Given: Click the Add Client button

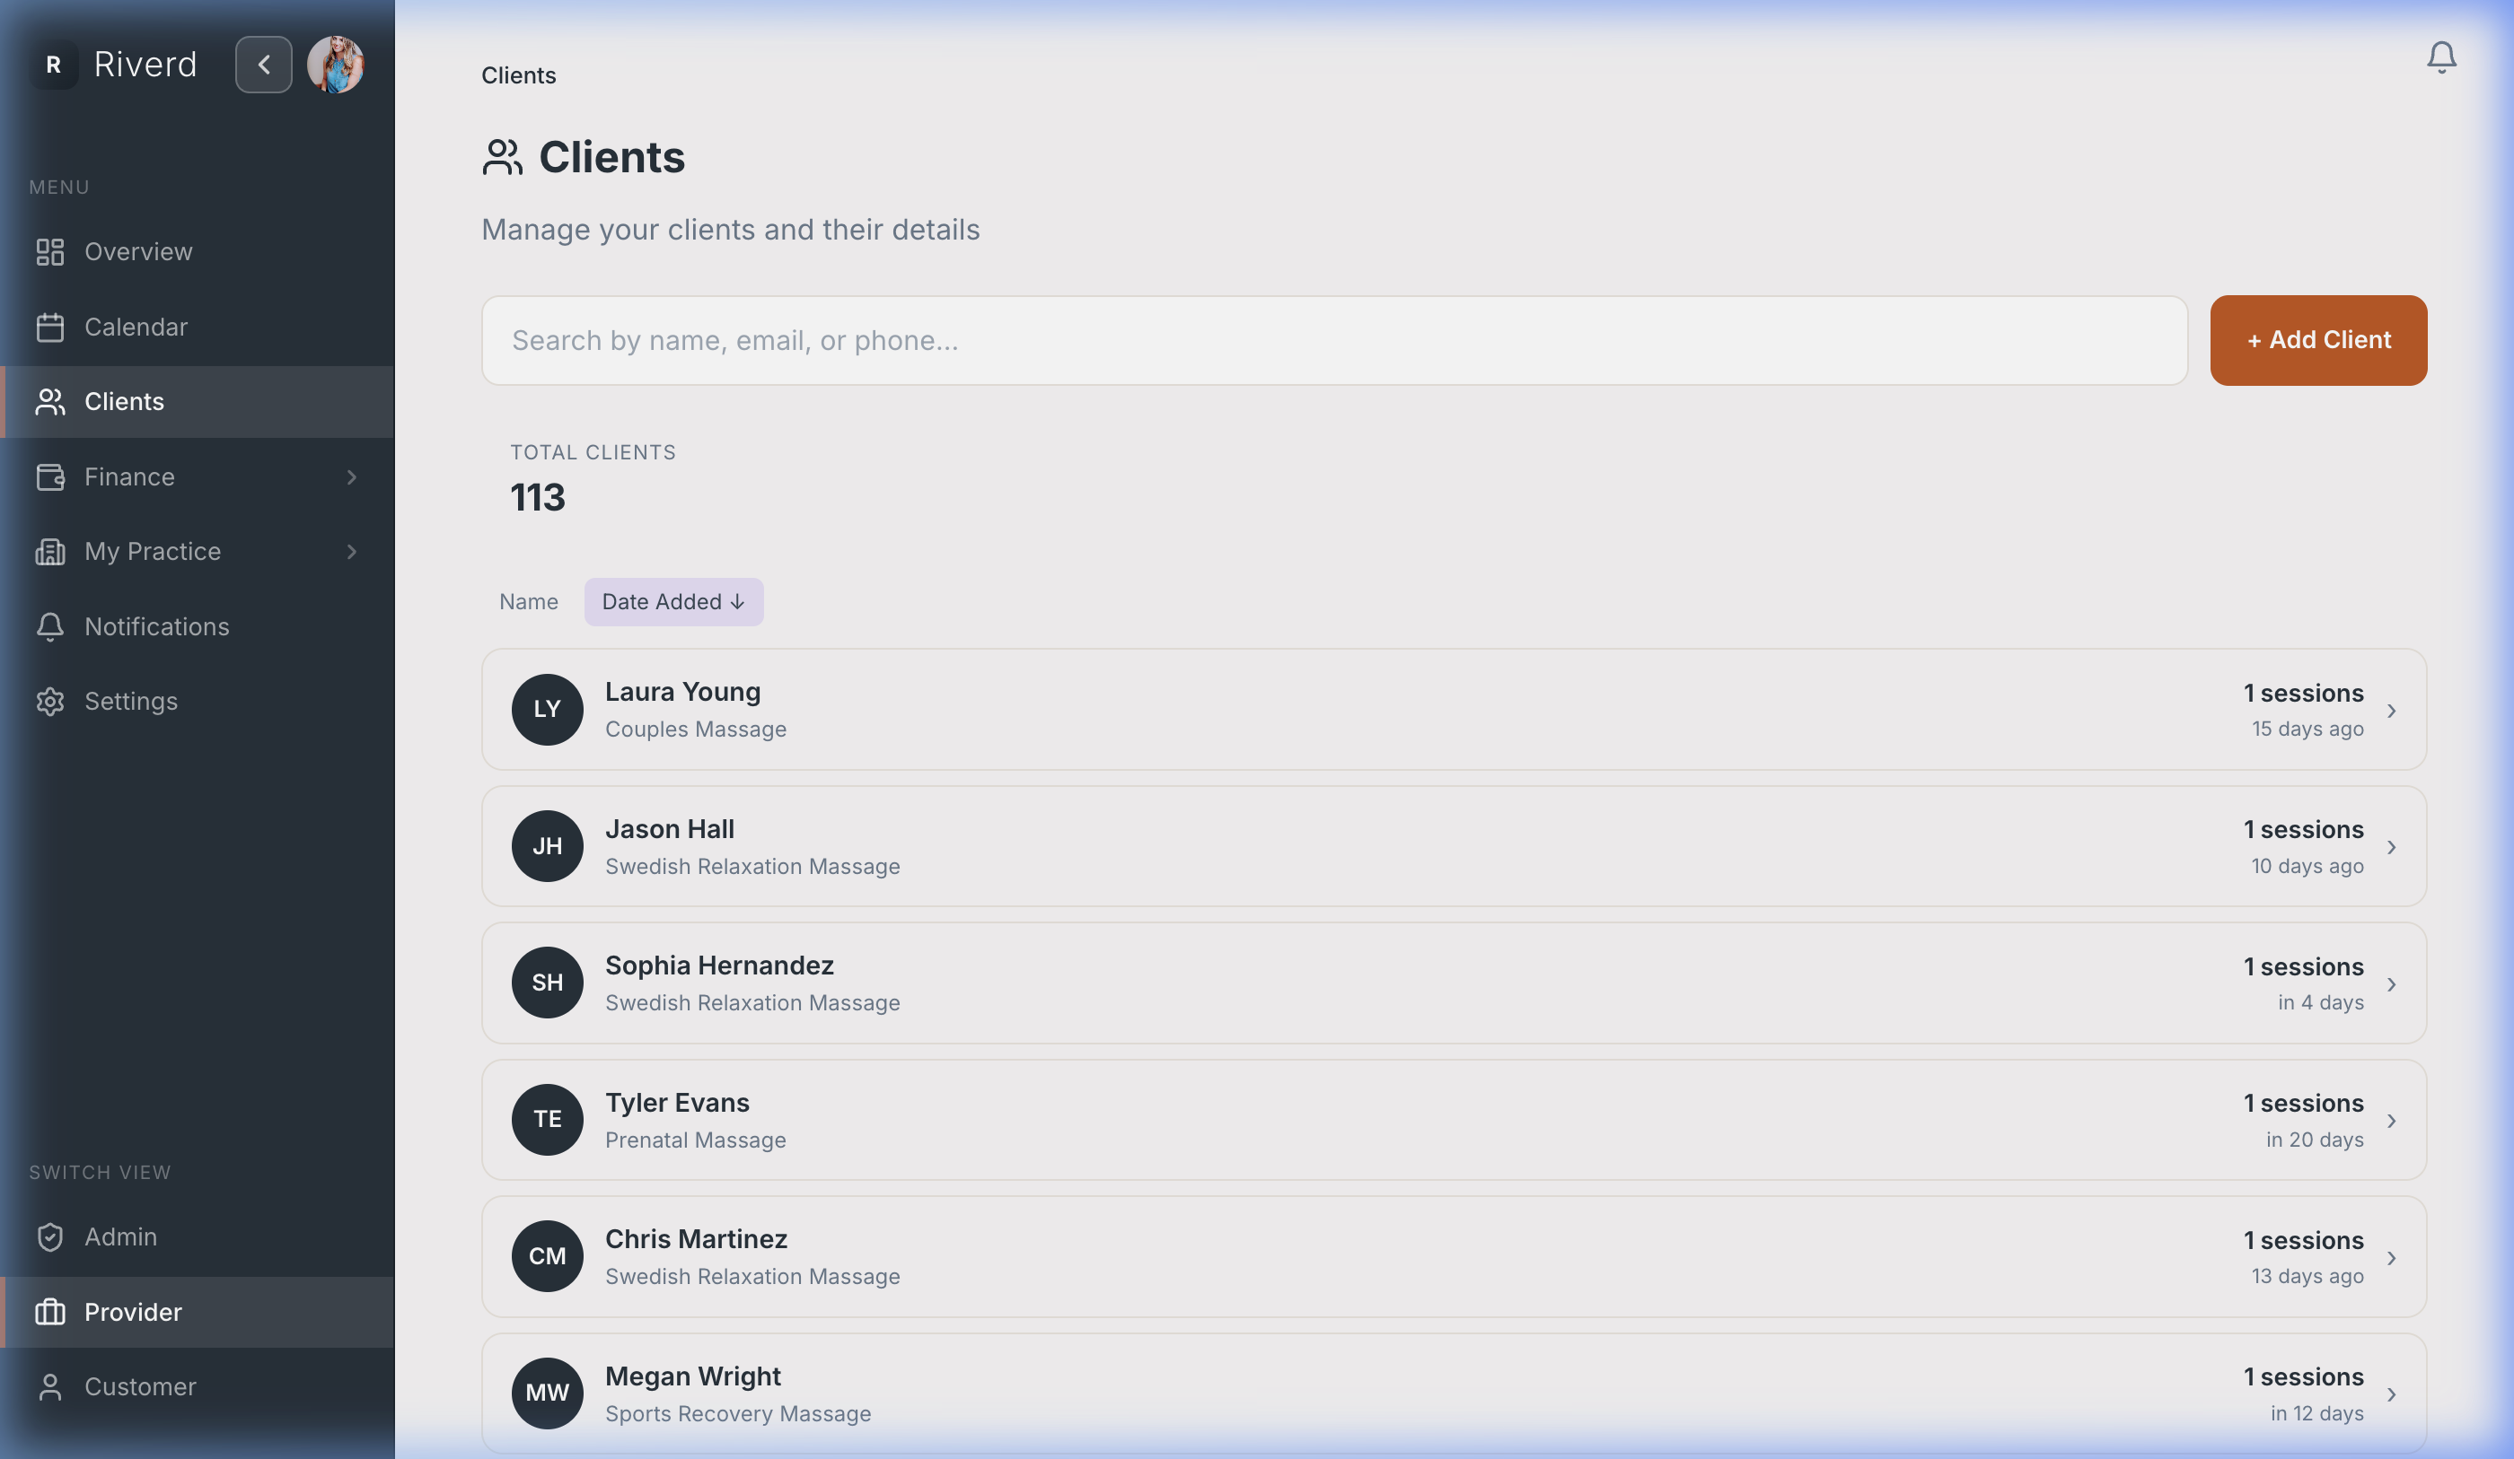Looking at the screenshot, I should 2317,340.
